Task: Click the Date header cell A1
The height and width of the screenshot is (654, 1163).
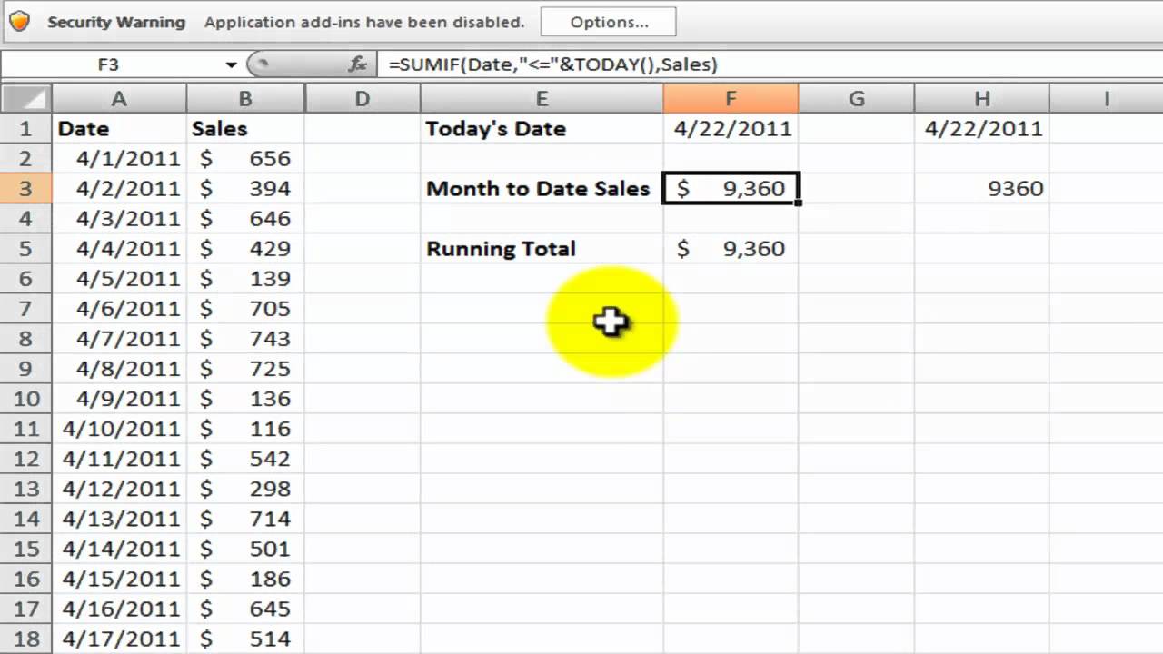Action: point(119,129)
